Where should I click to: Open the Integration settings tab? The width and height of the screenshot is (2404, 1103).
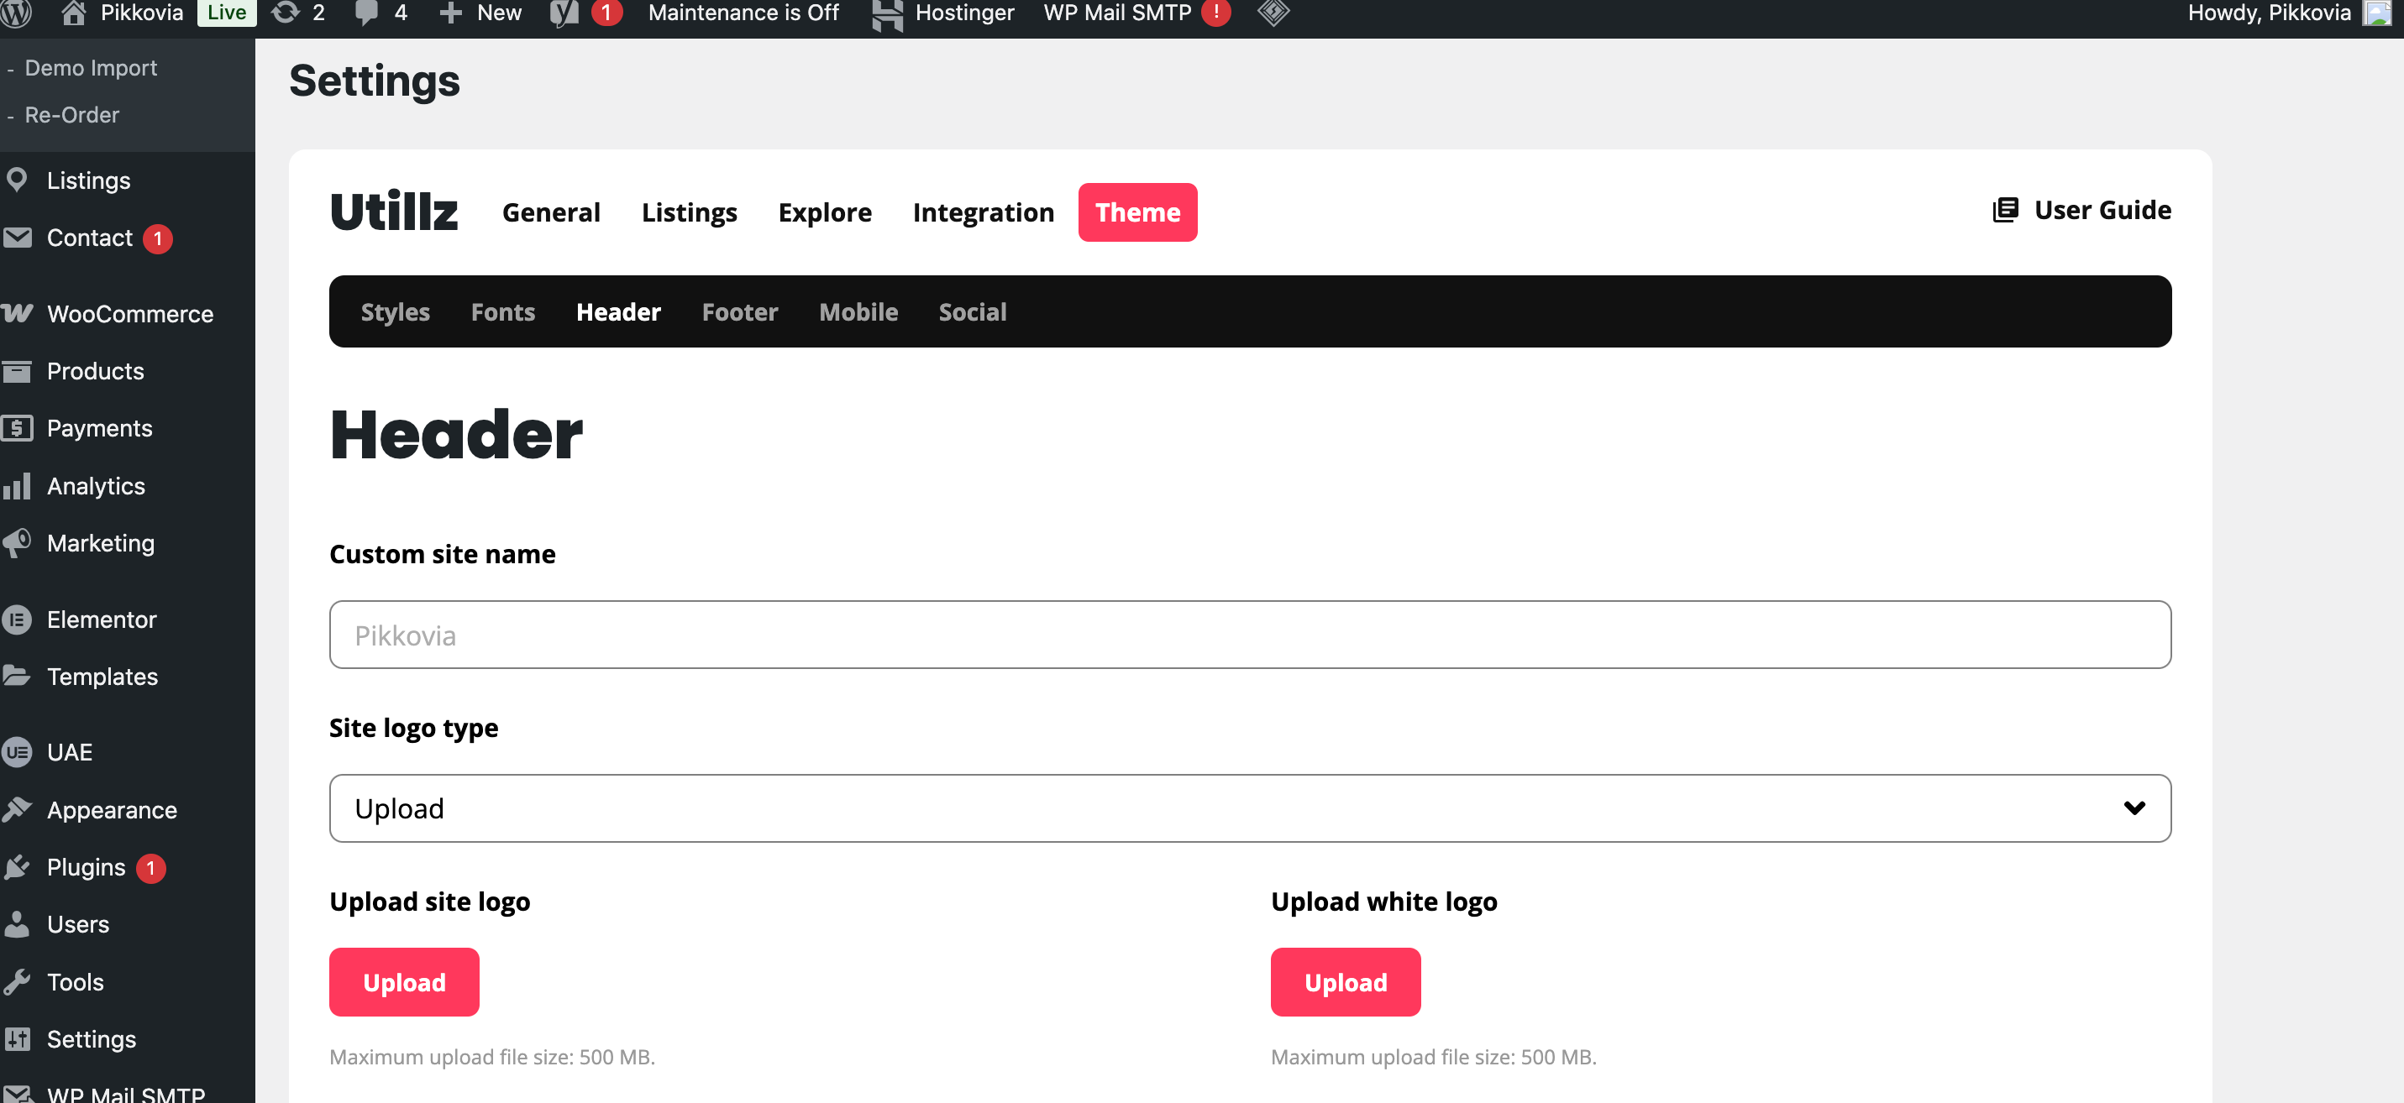(983, 212)
